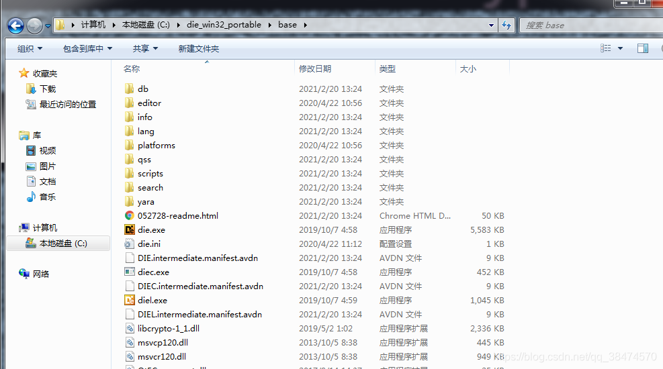The height and width of the screenshot is (369, 663).
Task: Open the 图片 library
Action: [x=47, y=166]
